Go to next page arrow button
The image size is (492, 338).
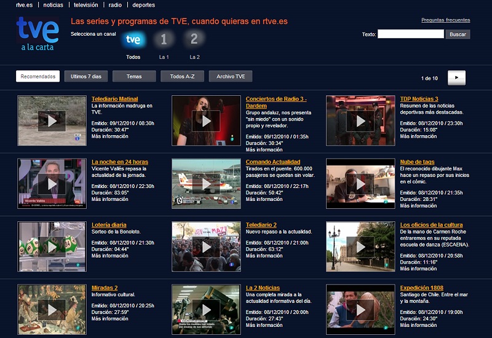pyautogui.click(x=456, y=78)
